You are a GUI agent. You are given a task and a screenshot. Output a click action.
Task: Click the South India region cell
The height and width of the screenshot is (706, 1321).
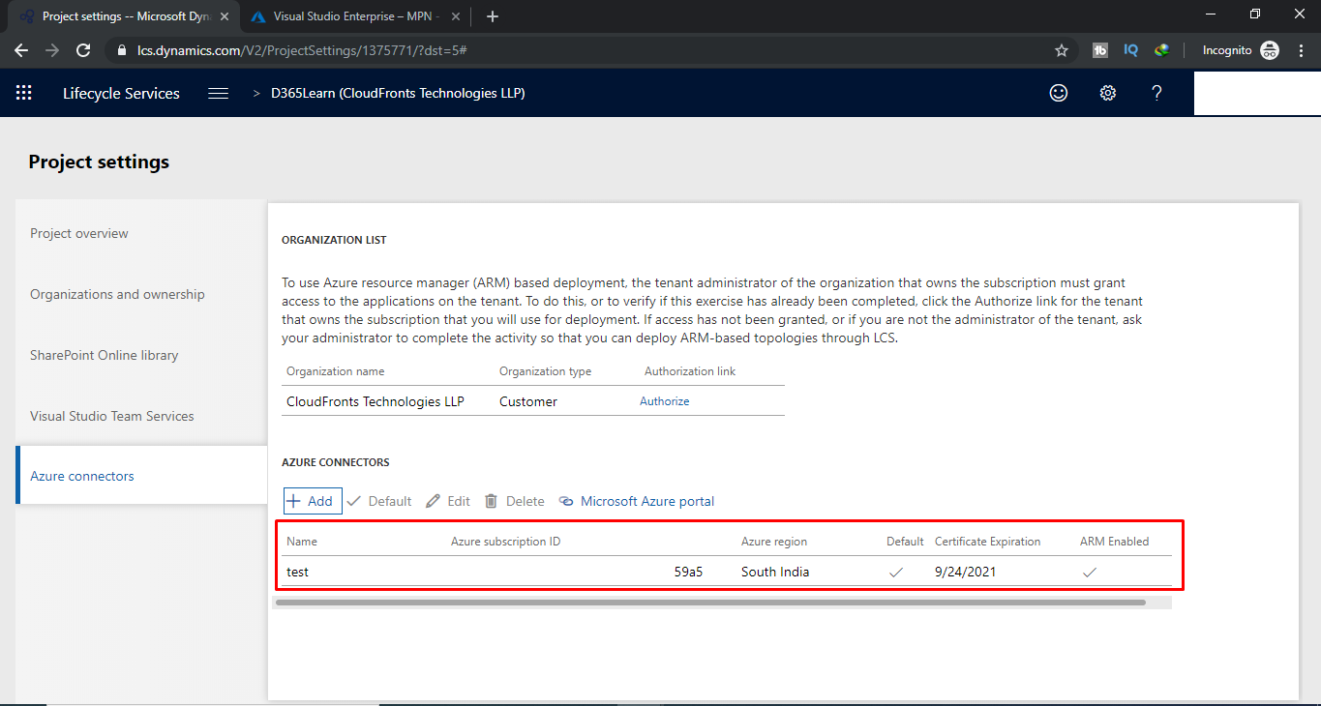pos(775,572)
